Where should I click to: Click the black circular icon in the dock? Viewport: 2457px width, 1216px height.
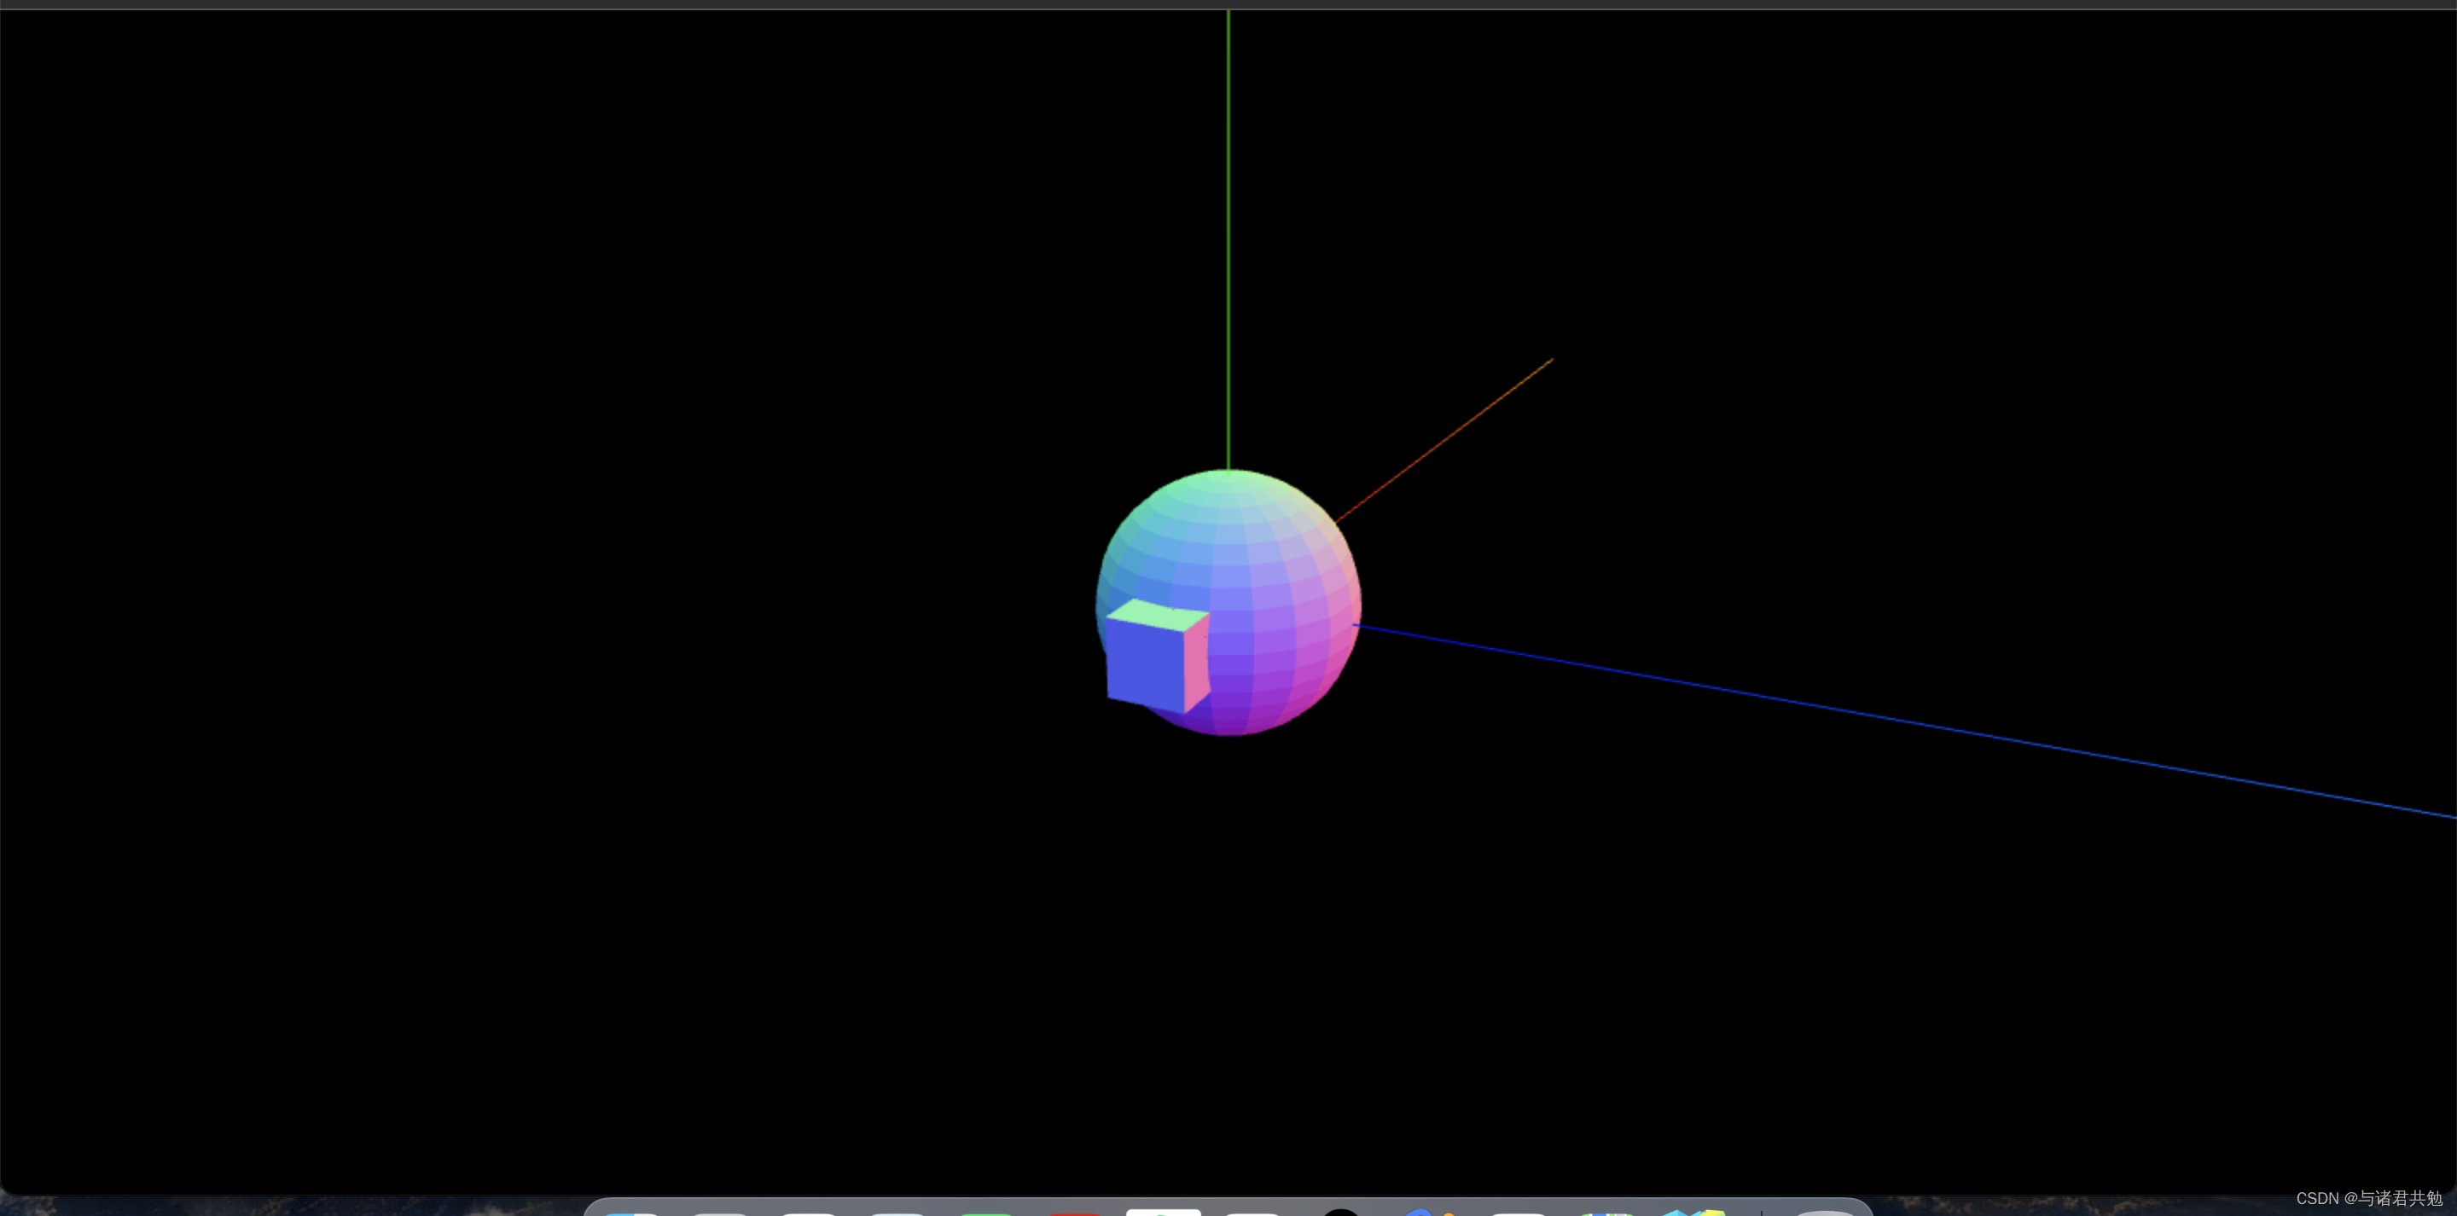tap(1341, 1213)
